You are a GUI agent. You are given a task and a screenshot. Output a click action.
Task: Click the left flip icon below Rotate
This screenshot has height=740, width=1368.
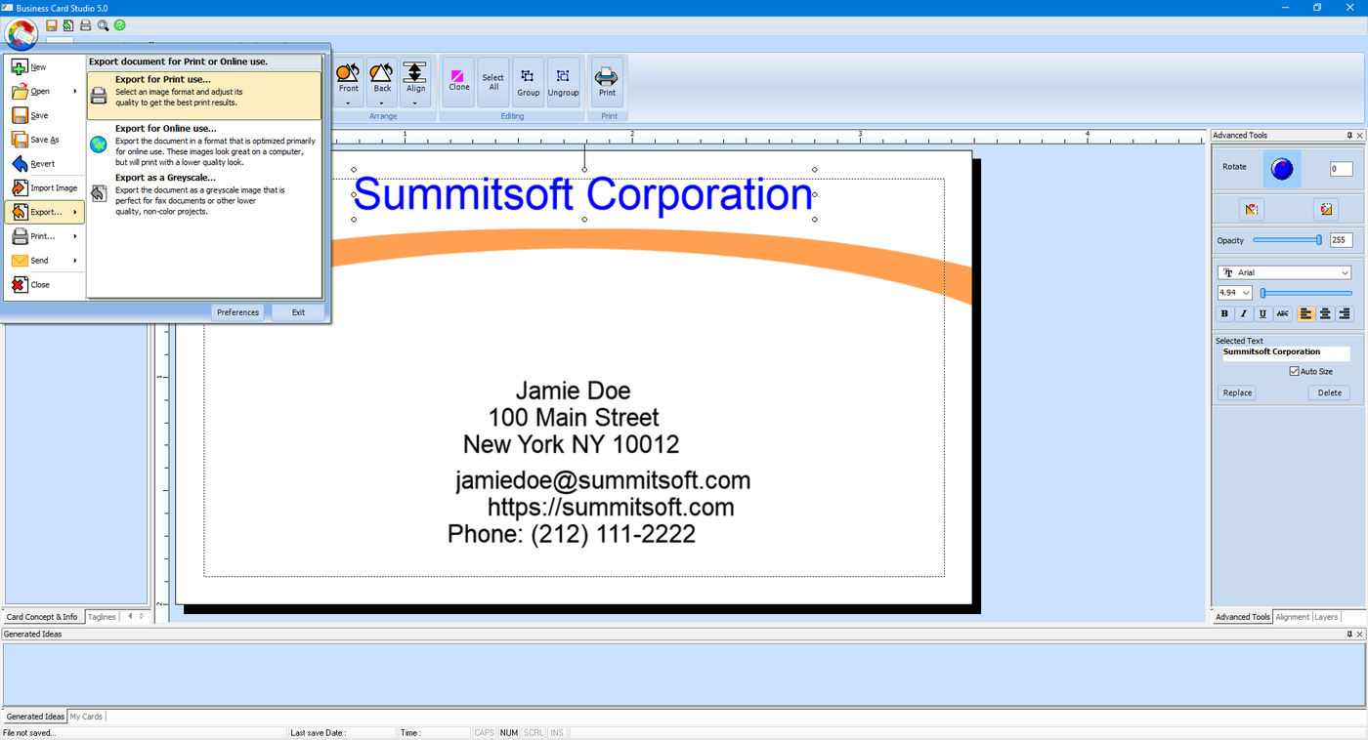coord(1252,209)
